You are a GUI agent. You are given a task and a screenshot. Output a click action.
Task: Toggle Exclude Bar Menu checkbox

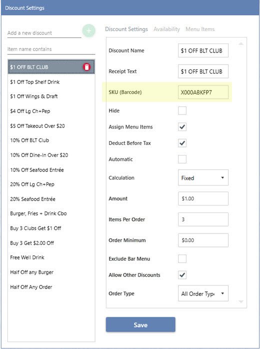click(x=182, y=258)
